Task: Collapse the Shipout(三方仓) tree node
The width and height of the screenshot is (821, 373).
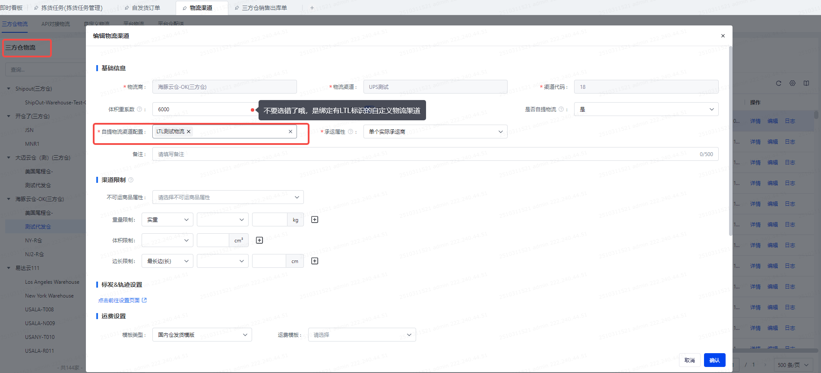Action: 9,88
